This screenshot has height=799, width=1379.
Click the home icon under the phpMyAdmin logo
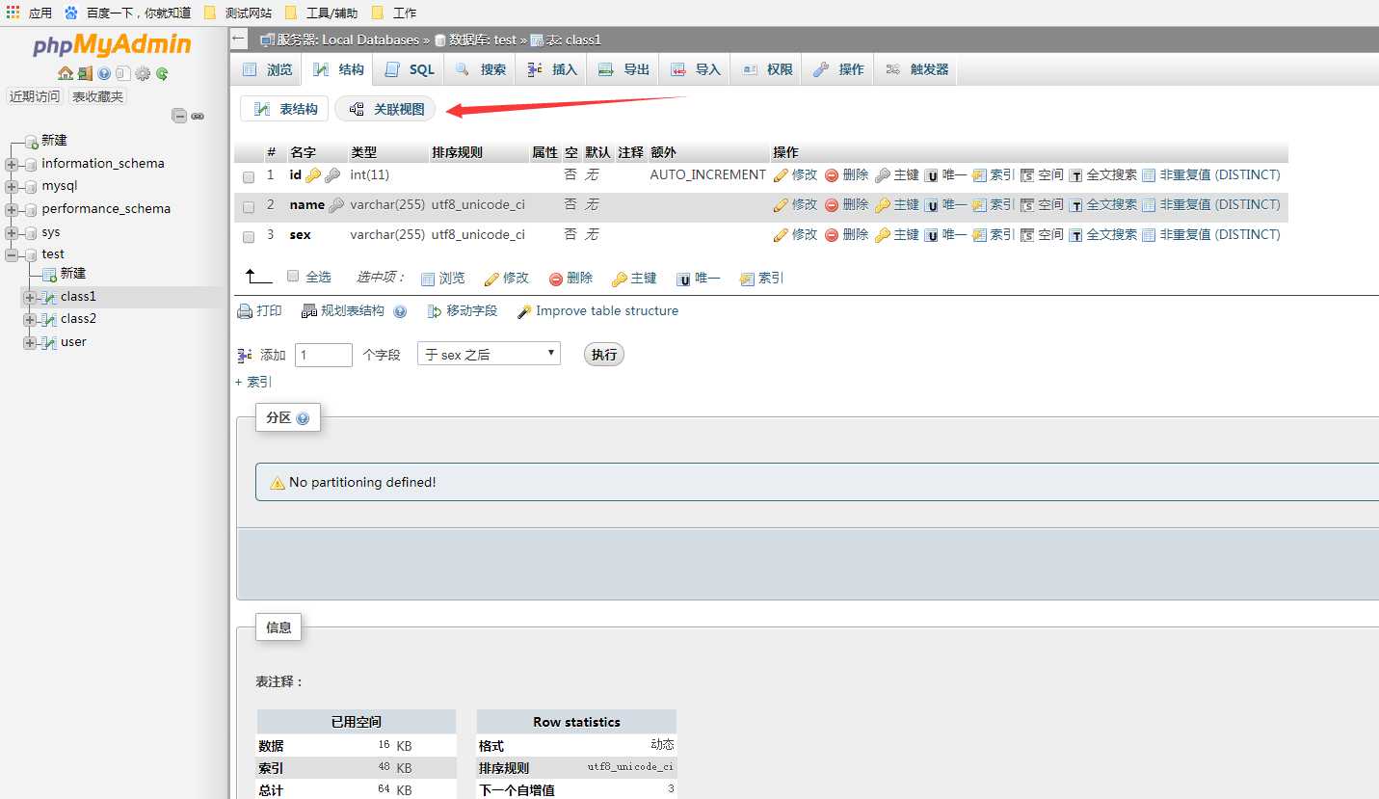65,73
